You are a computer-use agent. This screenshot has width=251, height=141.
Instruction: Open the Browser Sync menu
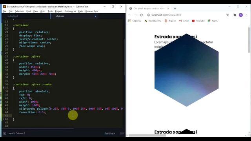coord(92,11)
